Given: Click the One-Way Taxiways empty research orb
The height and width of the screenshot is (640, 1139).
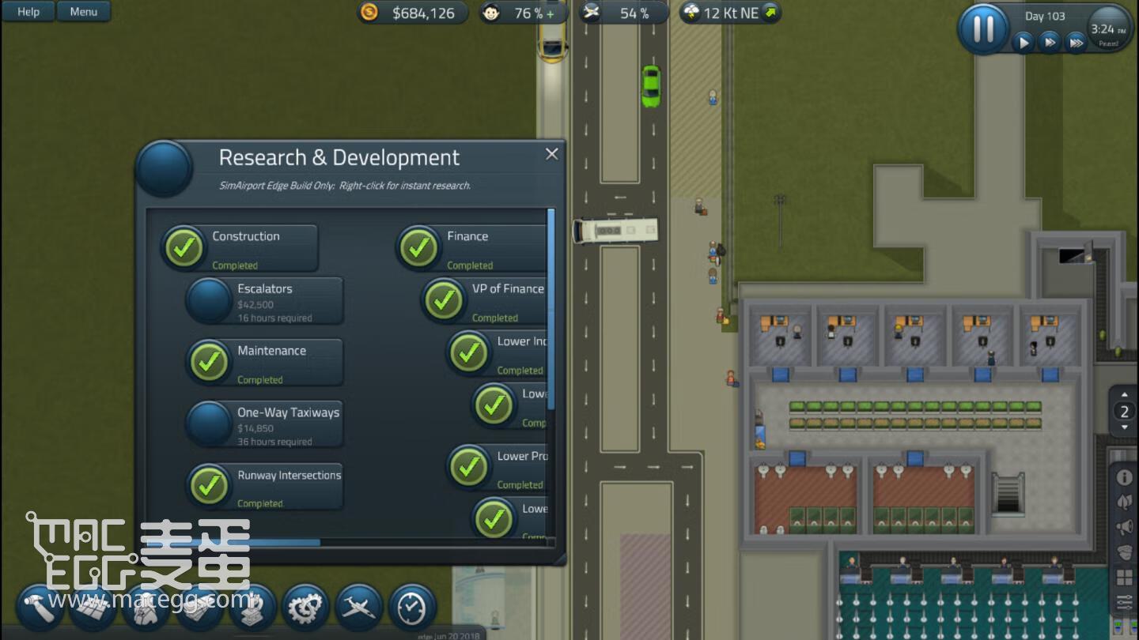Looking at the screenshot, I should tap(210, 424).
